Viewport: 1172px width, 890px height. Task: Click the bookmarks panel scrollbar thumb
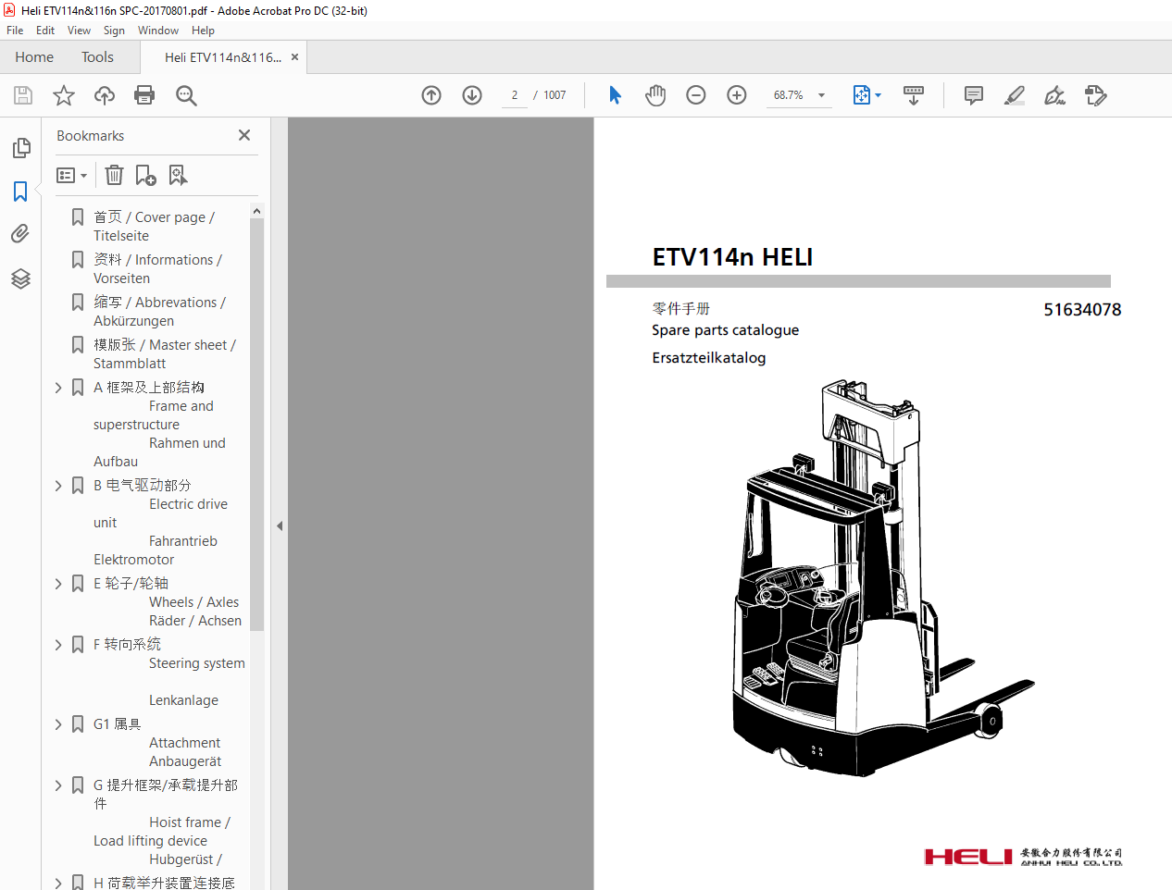(256, 426)
